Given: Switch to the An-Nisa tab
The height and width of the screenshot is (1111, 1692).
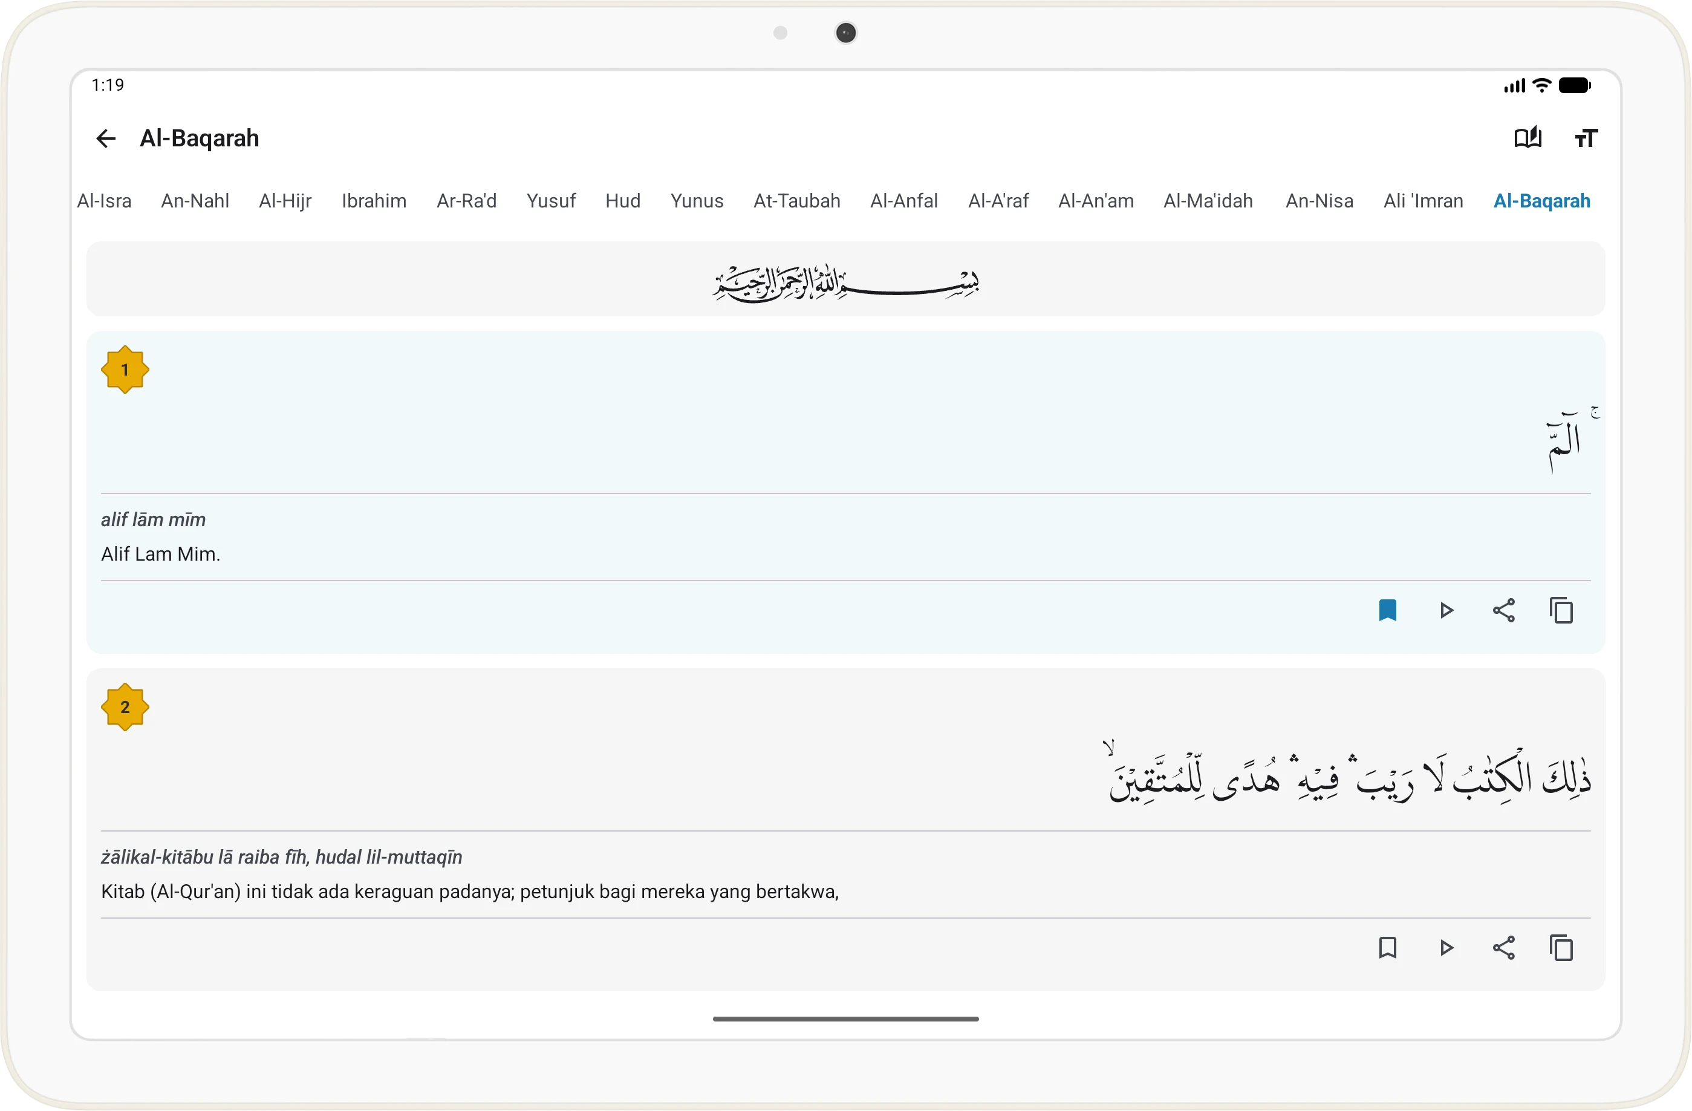Looking at the screenshot, I should pos(1319,201).
